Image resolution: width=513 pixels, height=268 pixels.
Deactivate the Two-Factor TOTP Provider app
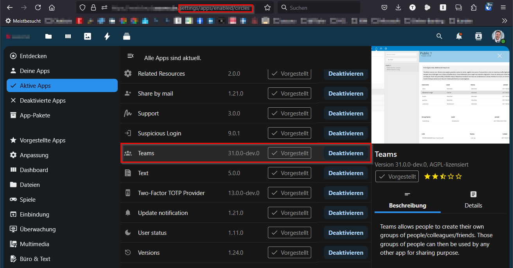[x=346, y=193]
